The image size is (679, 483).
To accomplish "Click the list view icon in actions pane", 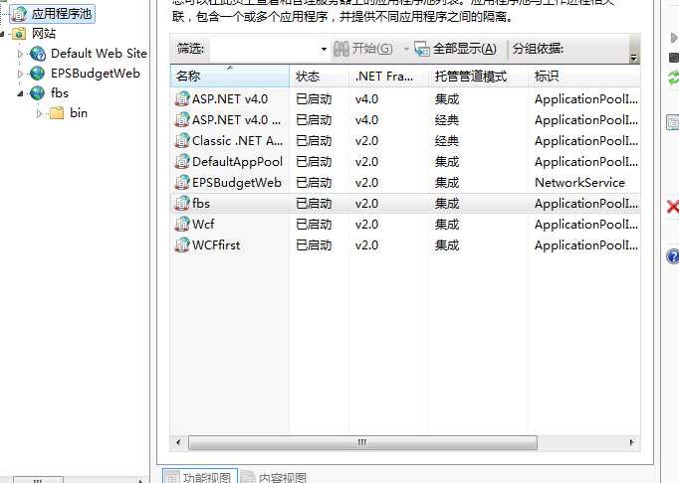I will (x=672, y=123).
